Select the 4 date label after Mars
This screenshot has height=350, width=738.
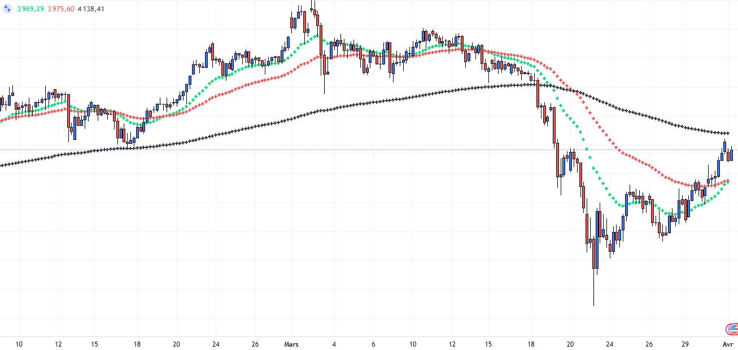tap(334, 344)
